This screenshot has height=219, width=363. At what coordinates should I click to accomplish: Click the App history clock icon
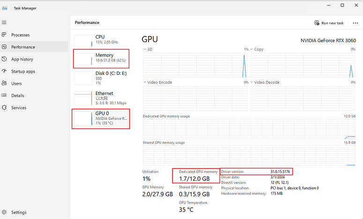[x=4, y=59]
